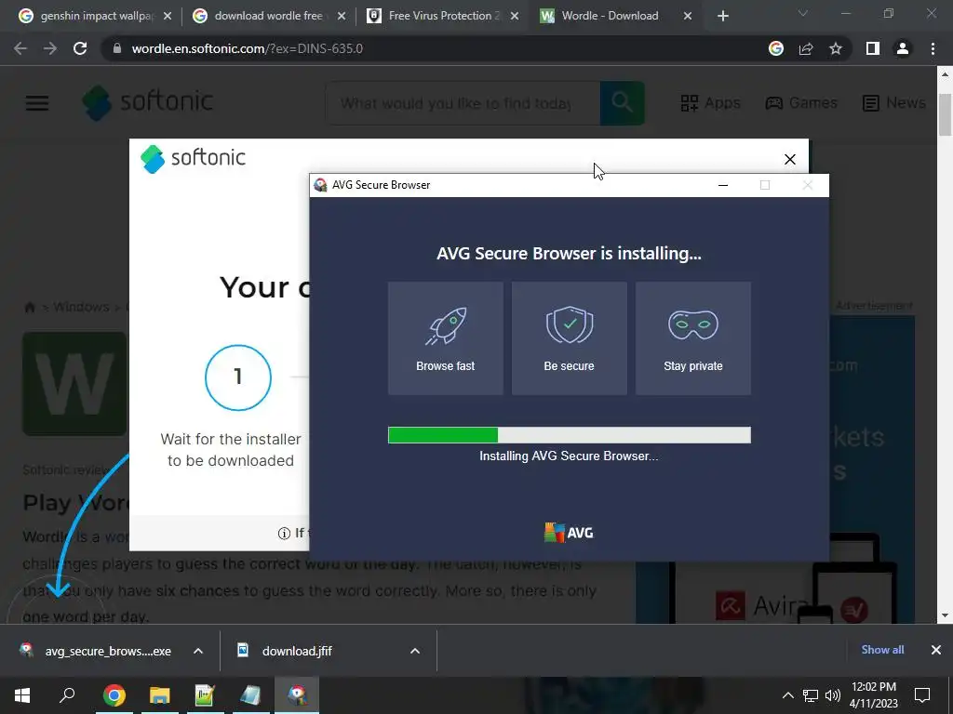Image resolution: width=953 pixels, height=714 pixels.
Task: Click the browser forward arrow
Action: pos(50,48)
